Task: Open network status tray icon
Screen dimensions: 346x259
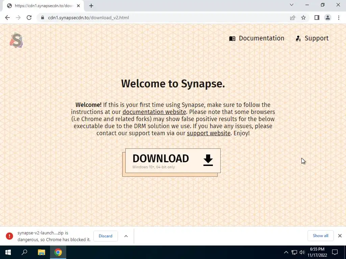Action: point(294,252)
